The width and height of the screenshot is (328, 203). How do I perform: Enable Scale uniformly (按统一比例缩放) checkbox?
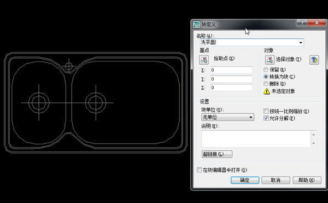click(x=266, y=111)
